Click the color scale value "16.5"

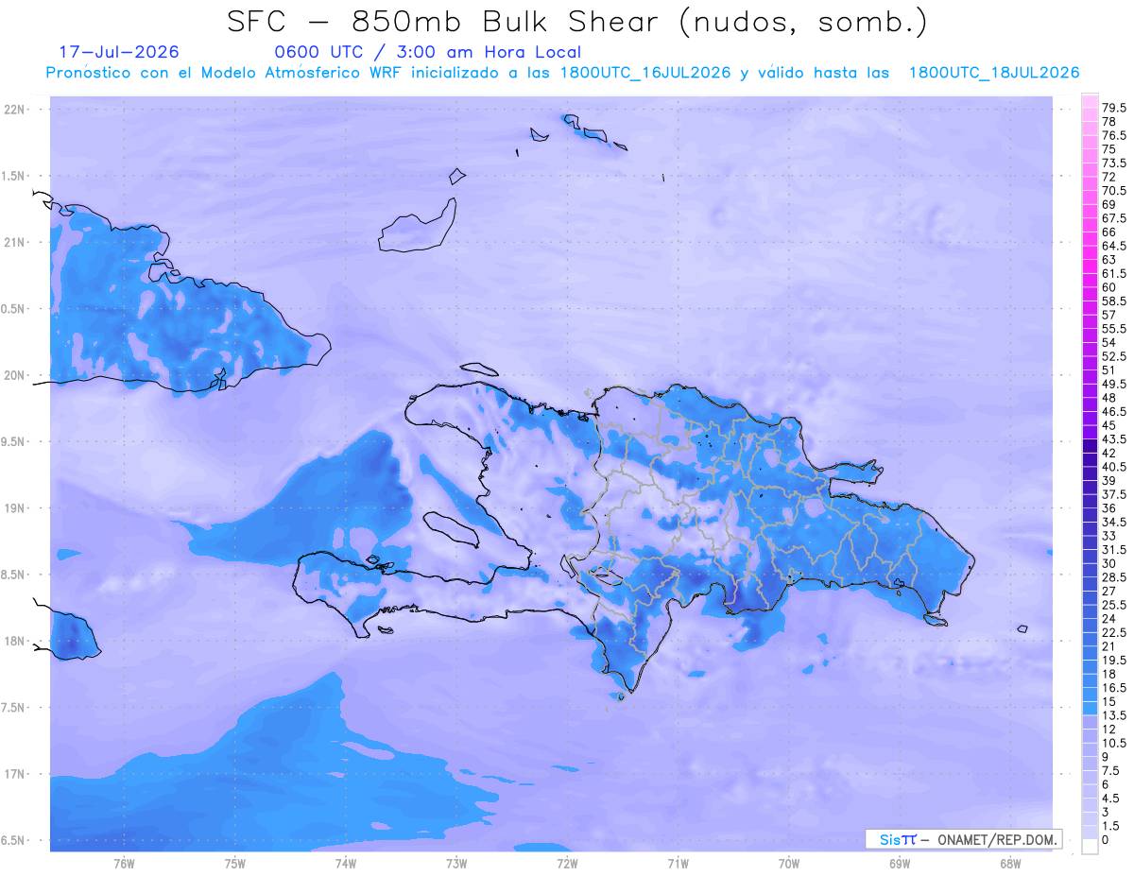tap(1114, 687)
